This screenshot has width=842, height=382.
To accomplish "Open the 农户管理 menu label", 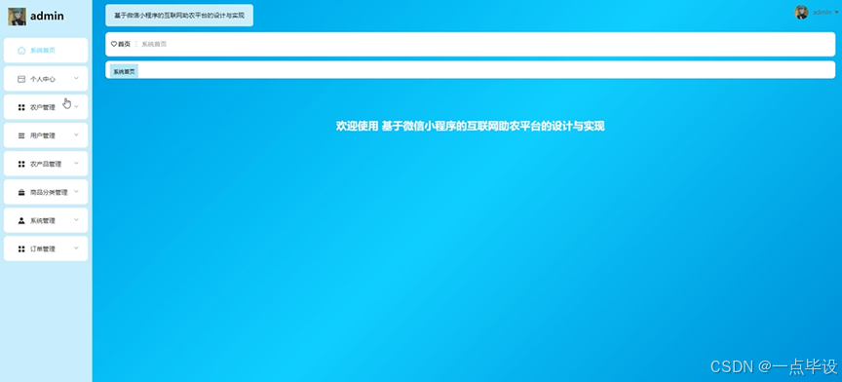I will coord(43,107).
